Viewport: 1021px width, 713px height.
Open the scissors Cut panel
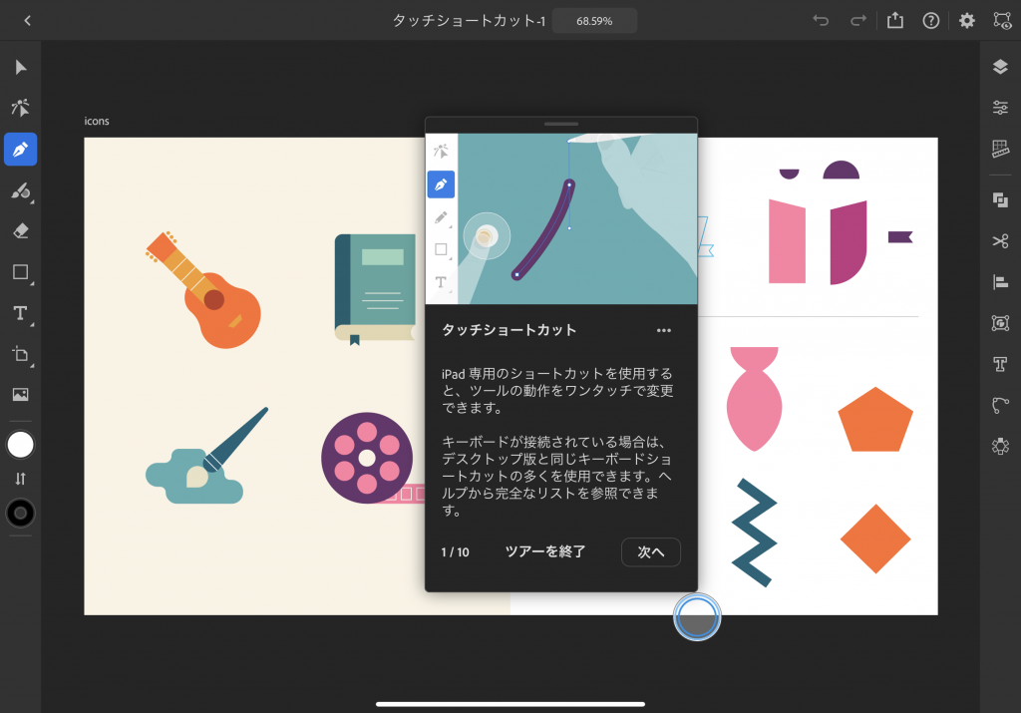tap(1000, 240)
